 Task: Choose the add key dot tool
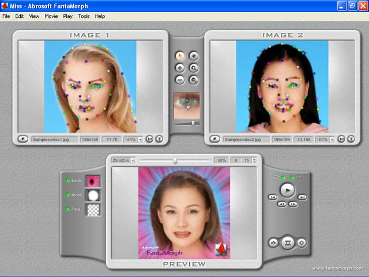coord(180,68)
